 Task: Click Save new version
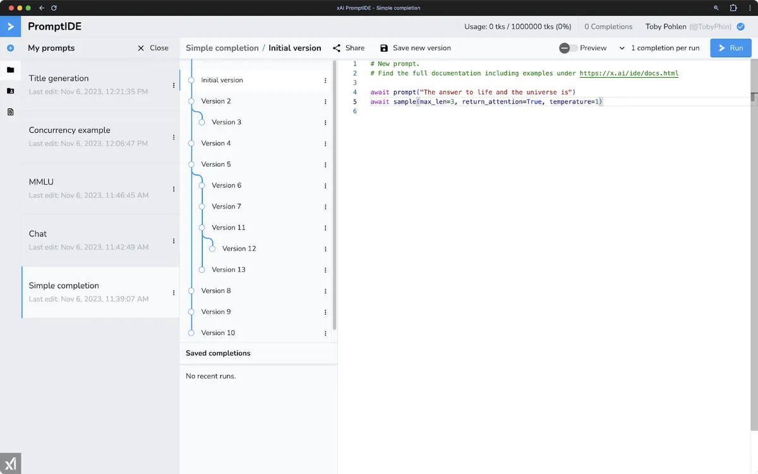coord(416,48)
